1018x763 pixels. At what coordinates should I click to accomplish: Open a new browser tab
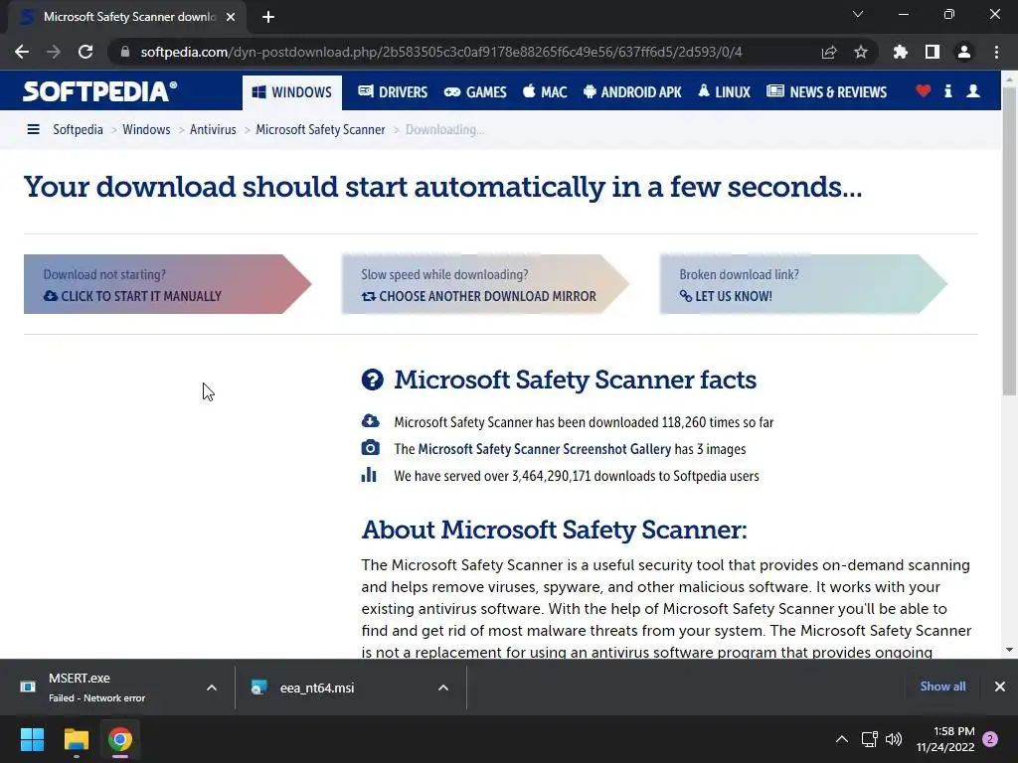click(x=268, y=17)
